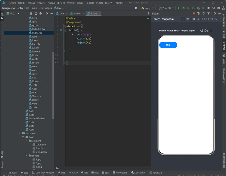Screen dimensions: 226x176
Task: Run the app with the green play icon
Action: click(x=179, y=8)
